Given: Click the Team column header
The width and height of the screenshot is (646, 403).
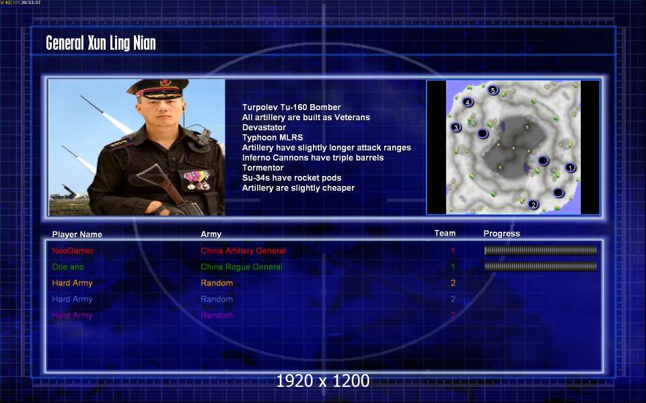Looking at the screenshot, I should tap(445, 233).
